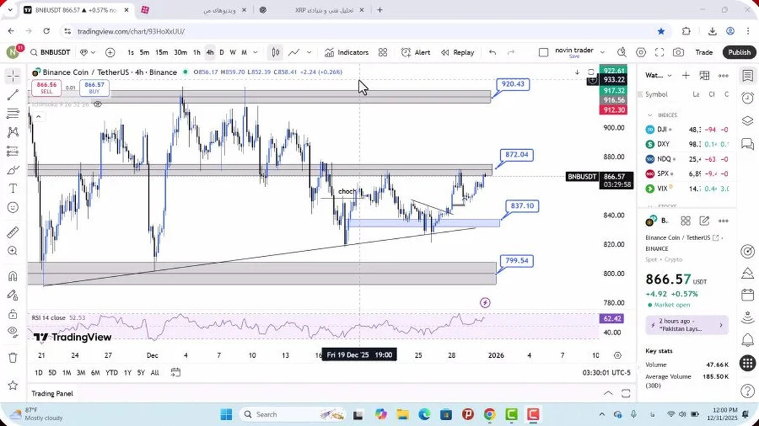The height and width of the screenshot is (426, 759).
Task: Click the trash remove objects icon
Action: (x=13, y=358)
